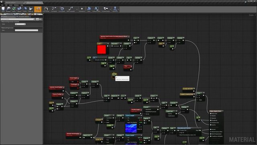Click the Camera Position node collapse arrow
The width and height of the screenshot is (257, 145).
(63, 94)
